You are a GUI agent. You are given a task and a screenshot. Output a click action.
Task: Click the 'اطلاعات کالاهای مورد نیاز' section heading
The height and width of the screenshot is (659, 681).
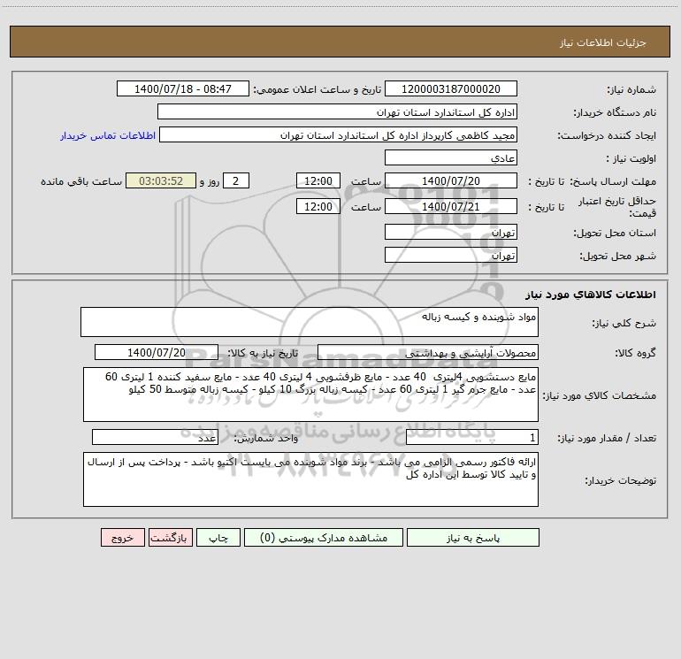591,295
